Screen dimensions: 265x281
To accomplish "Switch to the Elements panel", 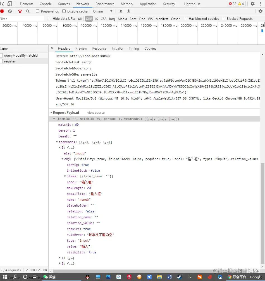I will (27, 4).
